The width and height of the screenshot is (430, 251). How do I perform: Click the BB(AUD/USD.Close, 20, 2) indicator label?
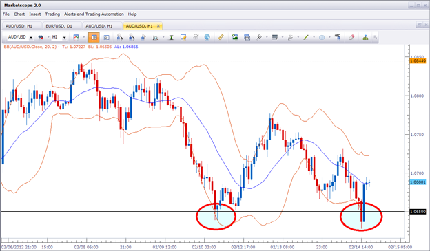pyautogui.click(x=30, y=47)
